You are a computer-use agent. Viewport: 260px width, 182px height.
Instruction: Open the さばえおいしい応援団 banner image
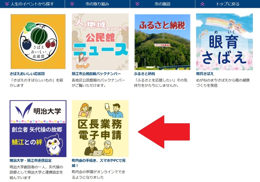pyautogui.click(x=38, y=42)
